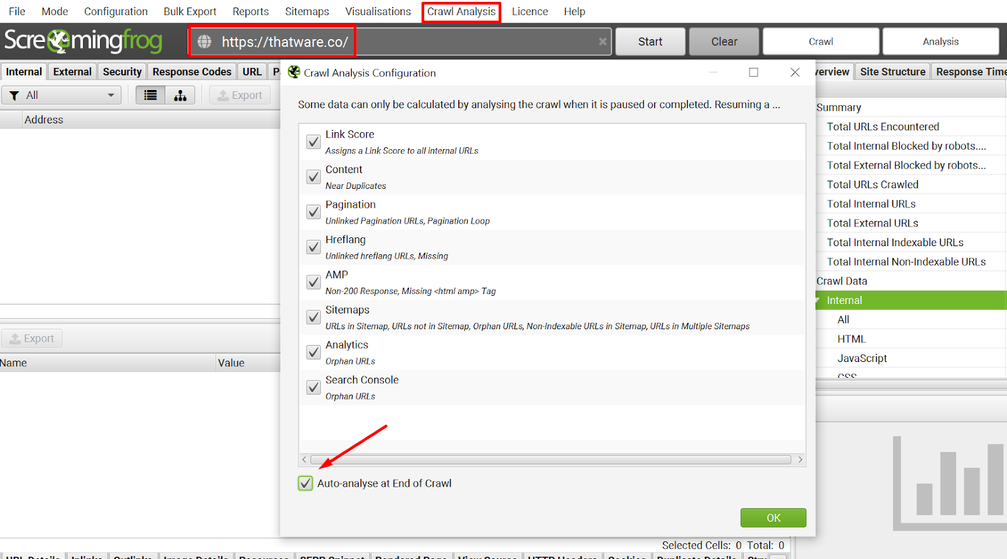
Task: Open the Visualisations menu
Action: (x=378, y=11)
